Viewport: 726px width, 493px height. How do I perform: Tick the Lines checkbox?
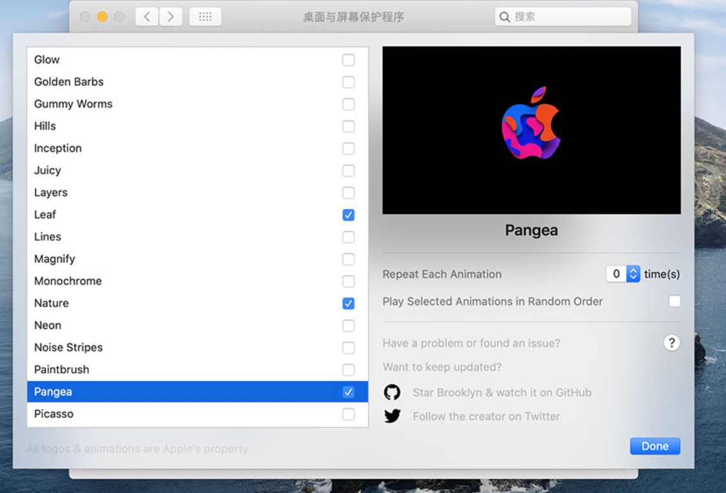pos(348,238)
